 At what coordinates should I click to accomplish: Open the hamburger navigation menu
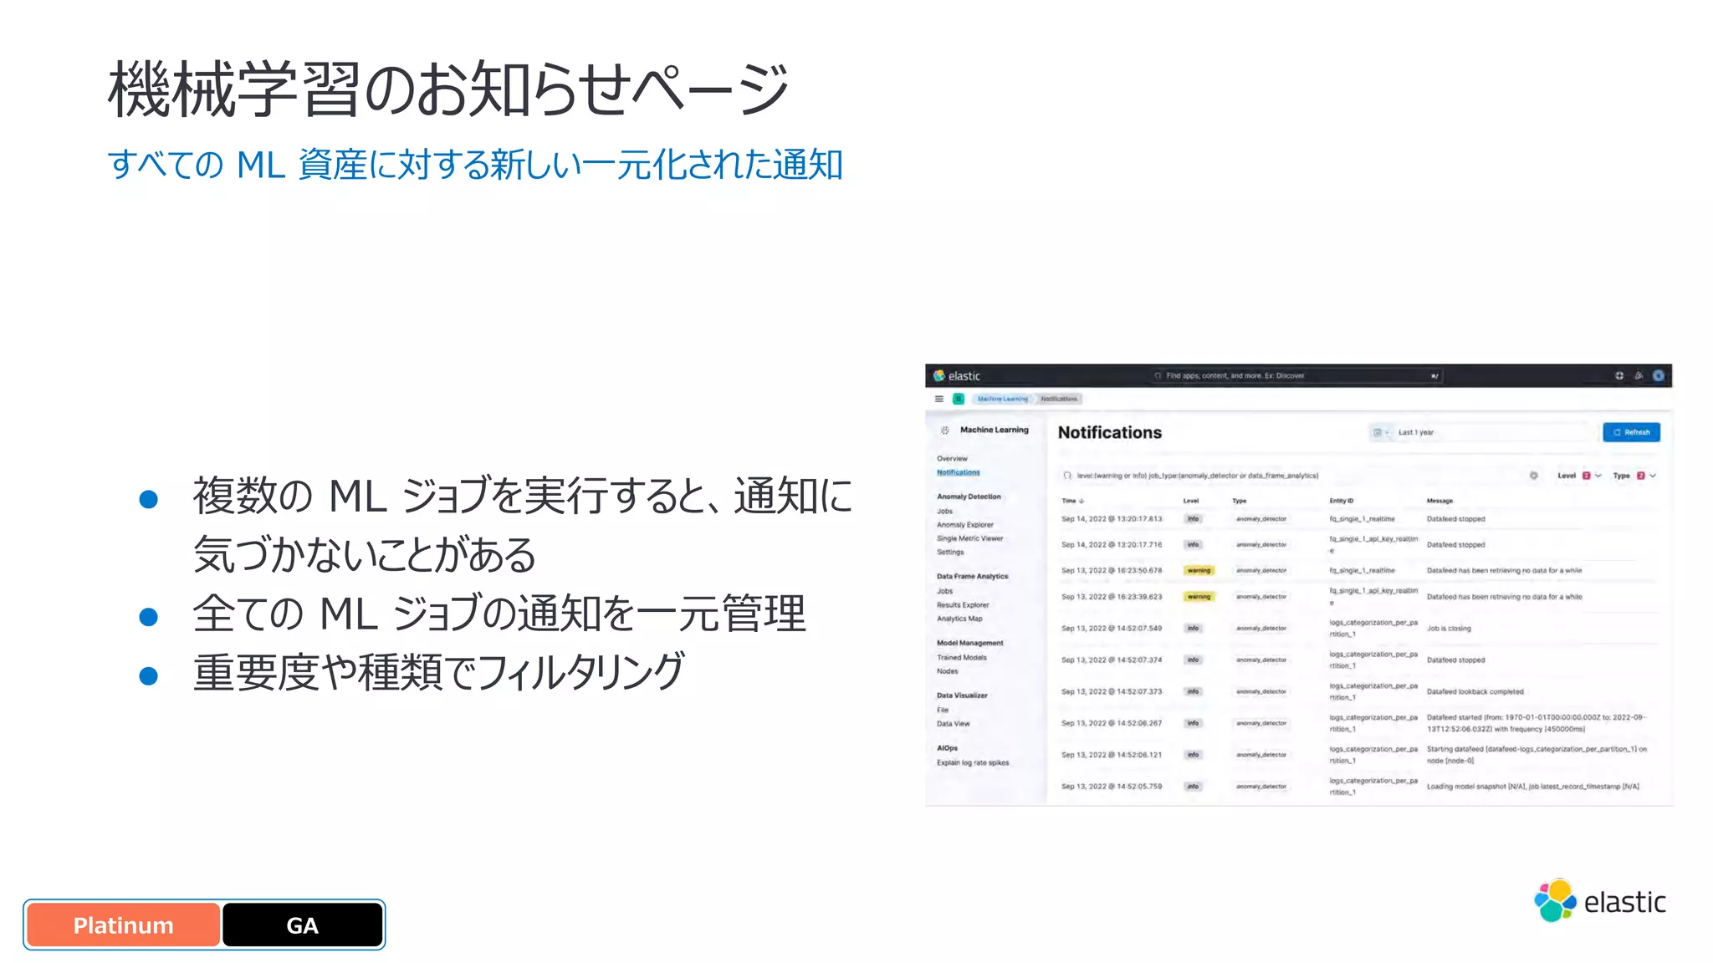point(939,399)
